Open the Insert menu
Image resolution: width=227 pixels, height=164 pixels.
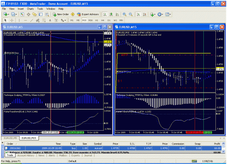point(21,9)
